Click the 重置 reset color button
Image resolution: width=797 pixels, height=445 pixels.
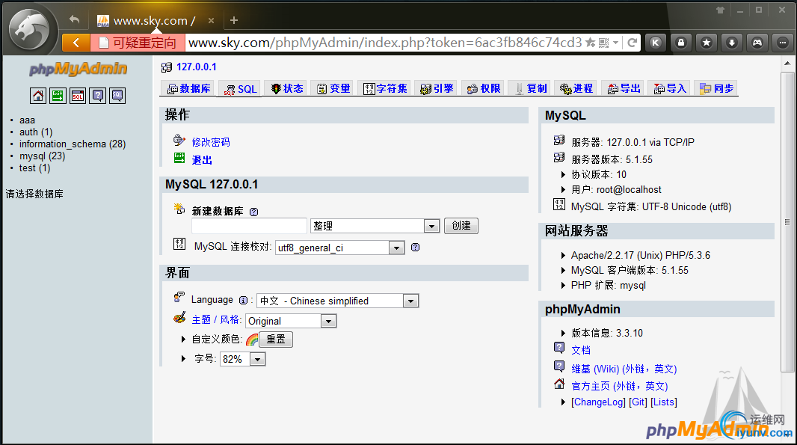(276, 340)
